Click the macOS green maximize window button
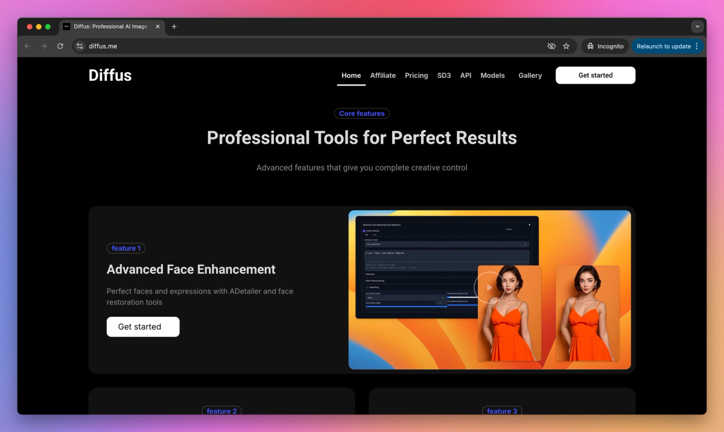 click(48, 27)
